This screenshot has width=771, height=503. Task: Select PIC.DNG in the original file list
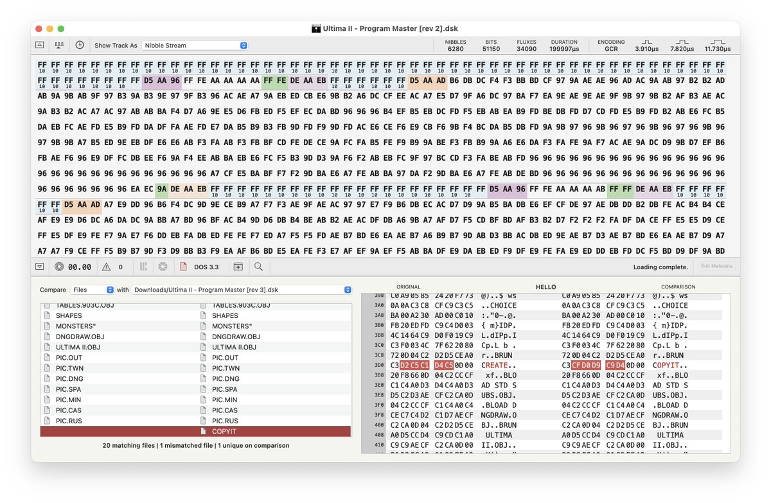click(x=69, y=379)
